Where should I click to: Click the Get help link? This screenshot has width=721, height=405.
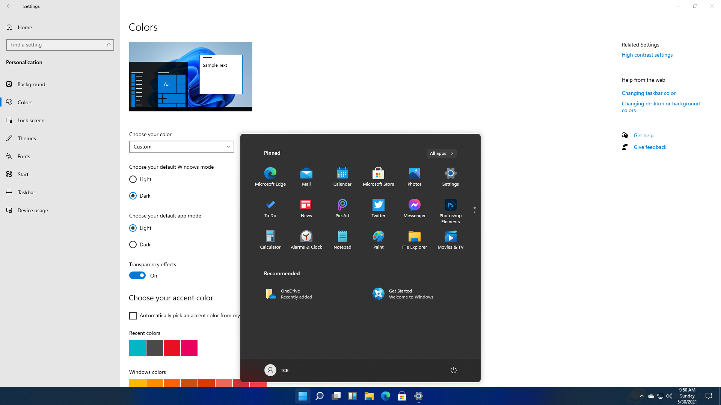644,135
